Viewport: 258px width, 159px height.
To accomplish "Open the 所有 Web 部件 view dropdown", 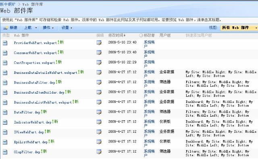I will click(x=239, y=28).
